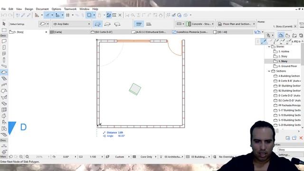Viewport: 304px width, 171px height.
Task: Click the Distance value 3.89 field
Action: tap(120, 133)
